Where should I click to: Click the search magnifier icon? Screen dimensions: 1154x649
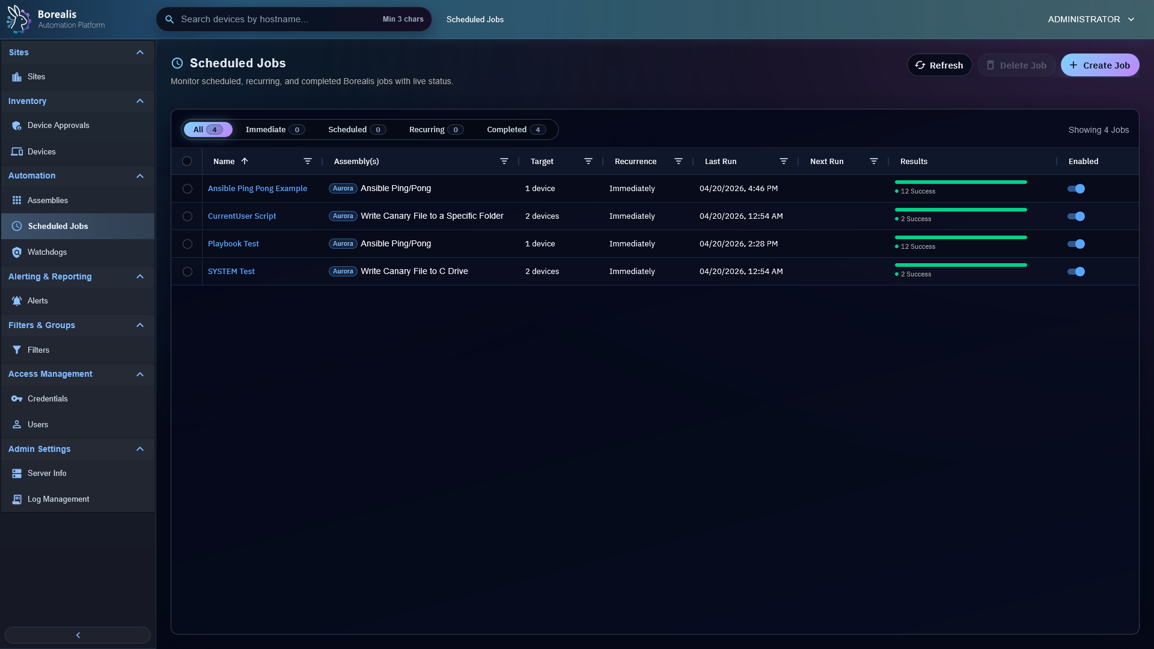tap(169, 19)
